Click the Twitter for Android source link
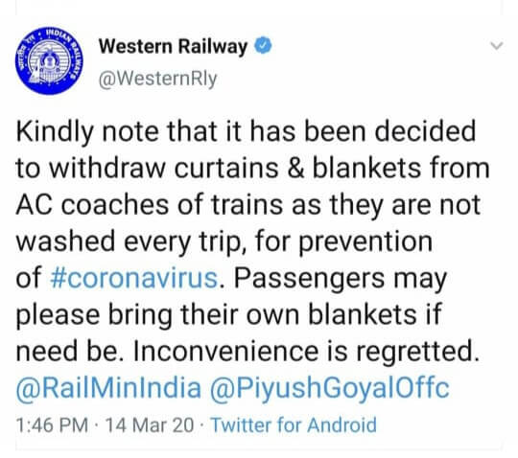 click(x=294, y=424)
